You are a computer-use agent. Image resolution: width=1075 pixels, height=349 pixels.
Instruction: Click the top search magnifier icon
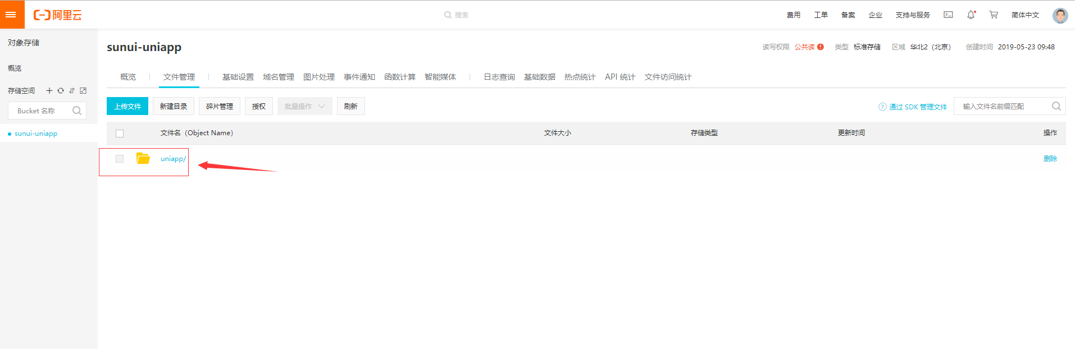pyautogui.click(x=448, y=15)
